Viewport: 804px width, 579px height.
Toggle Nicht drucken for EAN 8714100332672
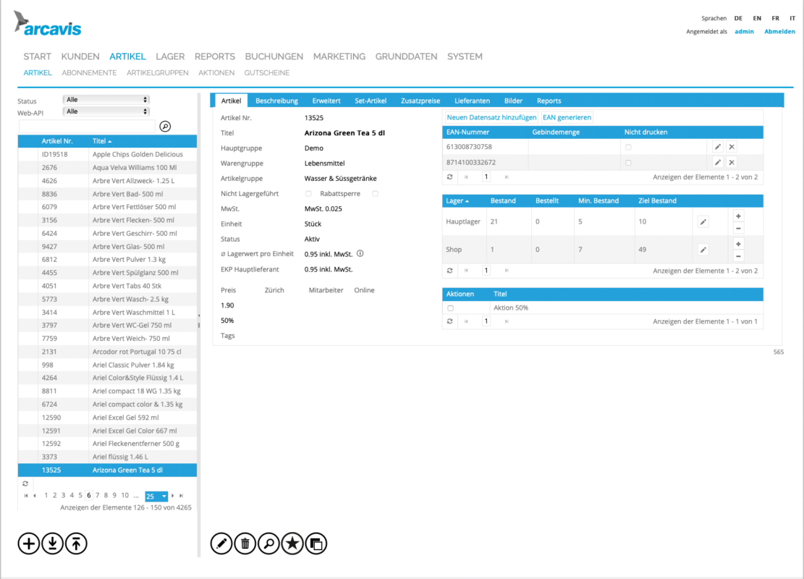click(628, 163)
